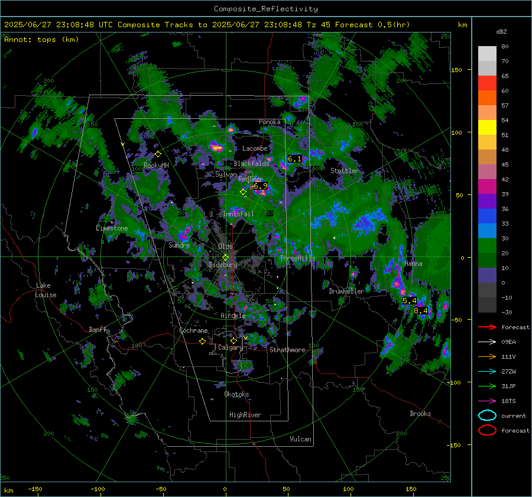Click the magenta 18TS arrow legend
The width and height of the screenshot is (532, 497).
[487, 401]
